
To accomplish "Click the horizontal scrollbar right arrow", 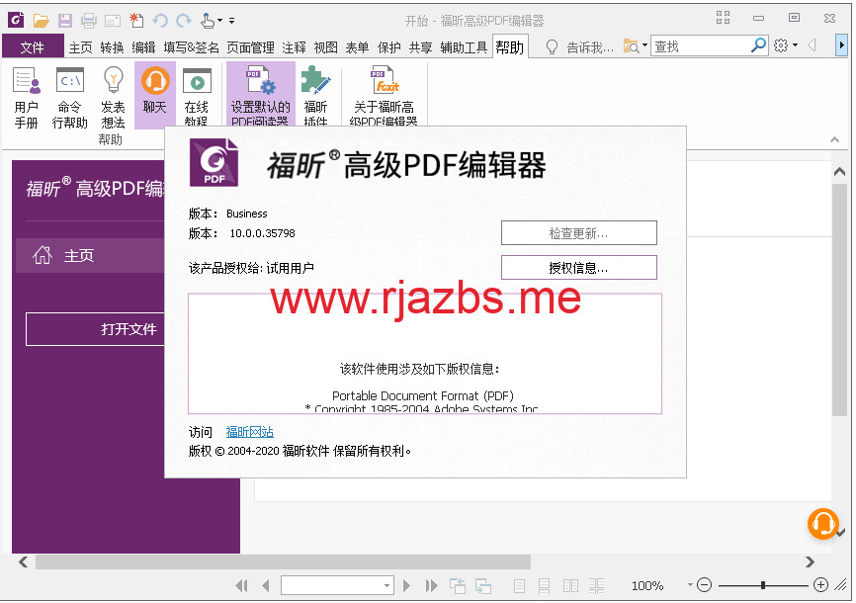I will click(810, 561).
